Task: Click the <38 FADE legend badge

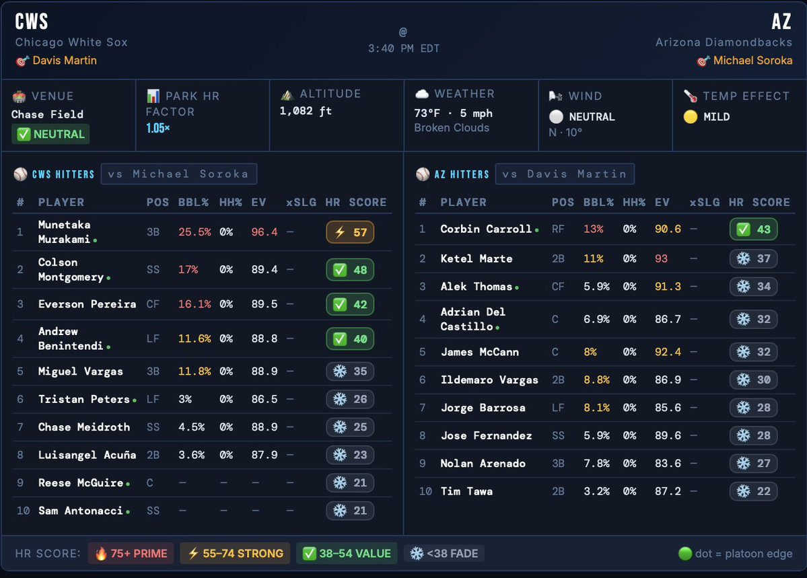Action: pyautogui.click(x=444, y=553)
